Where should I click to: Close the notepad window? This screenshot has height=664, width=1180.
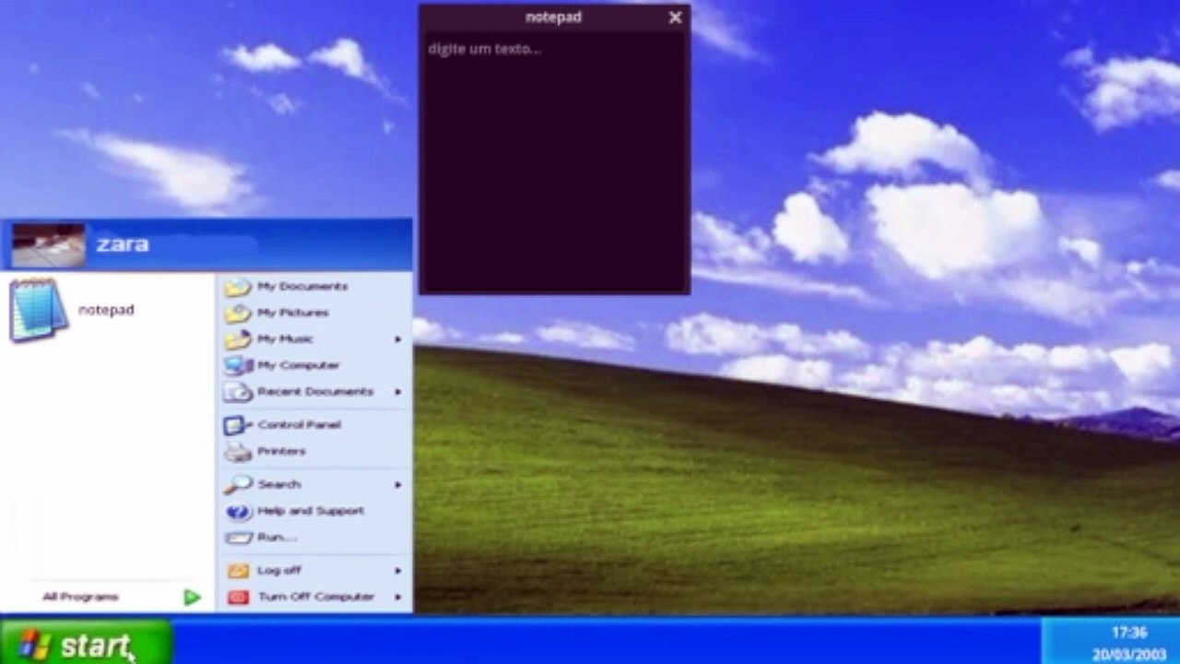pos(675,18)
